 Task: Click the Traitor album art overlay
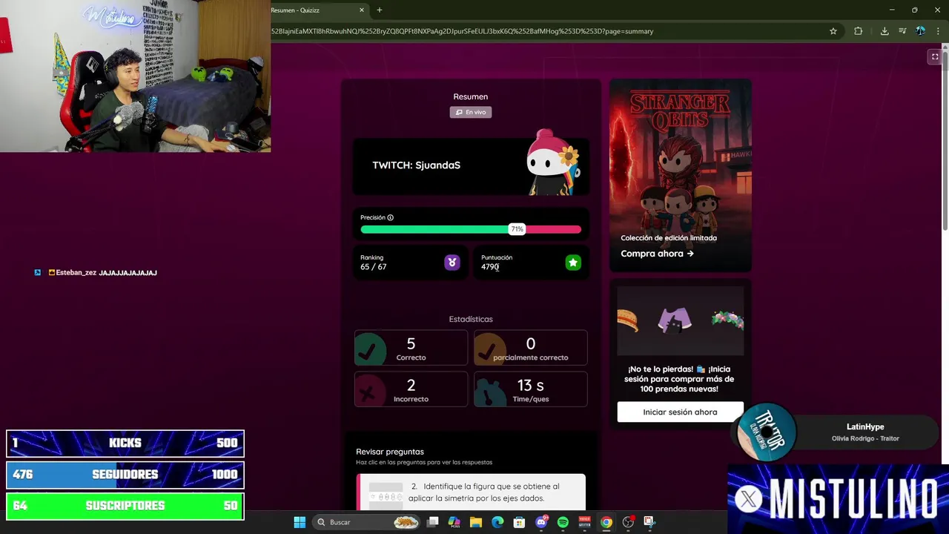pyautogui.click(x=767, y=432)
